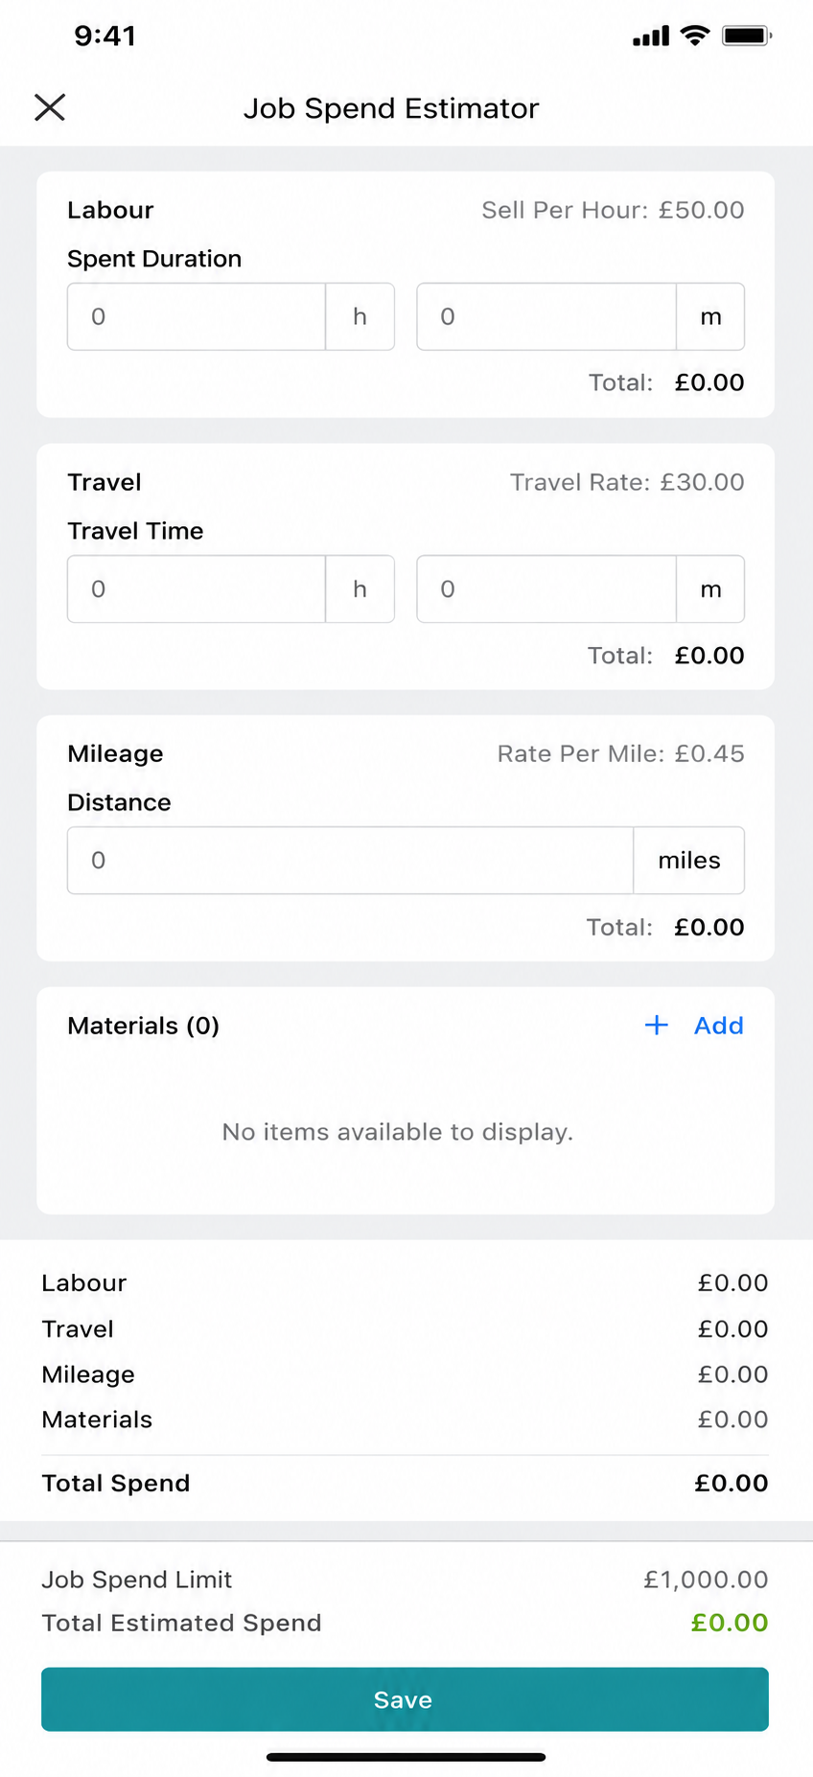Image resolution: width=813 pixels, height=1777 pixels.
Task: Tap the Wi-Fi status icon
Action: pyautogui.click(x=695, y=35)
